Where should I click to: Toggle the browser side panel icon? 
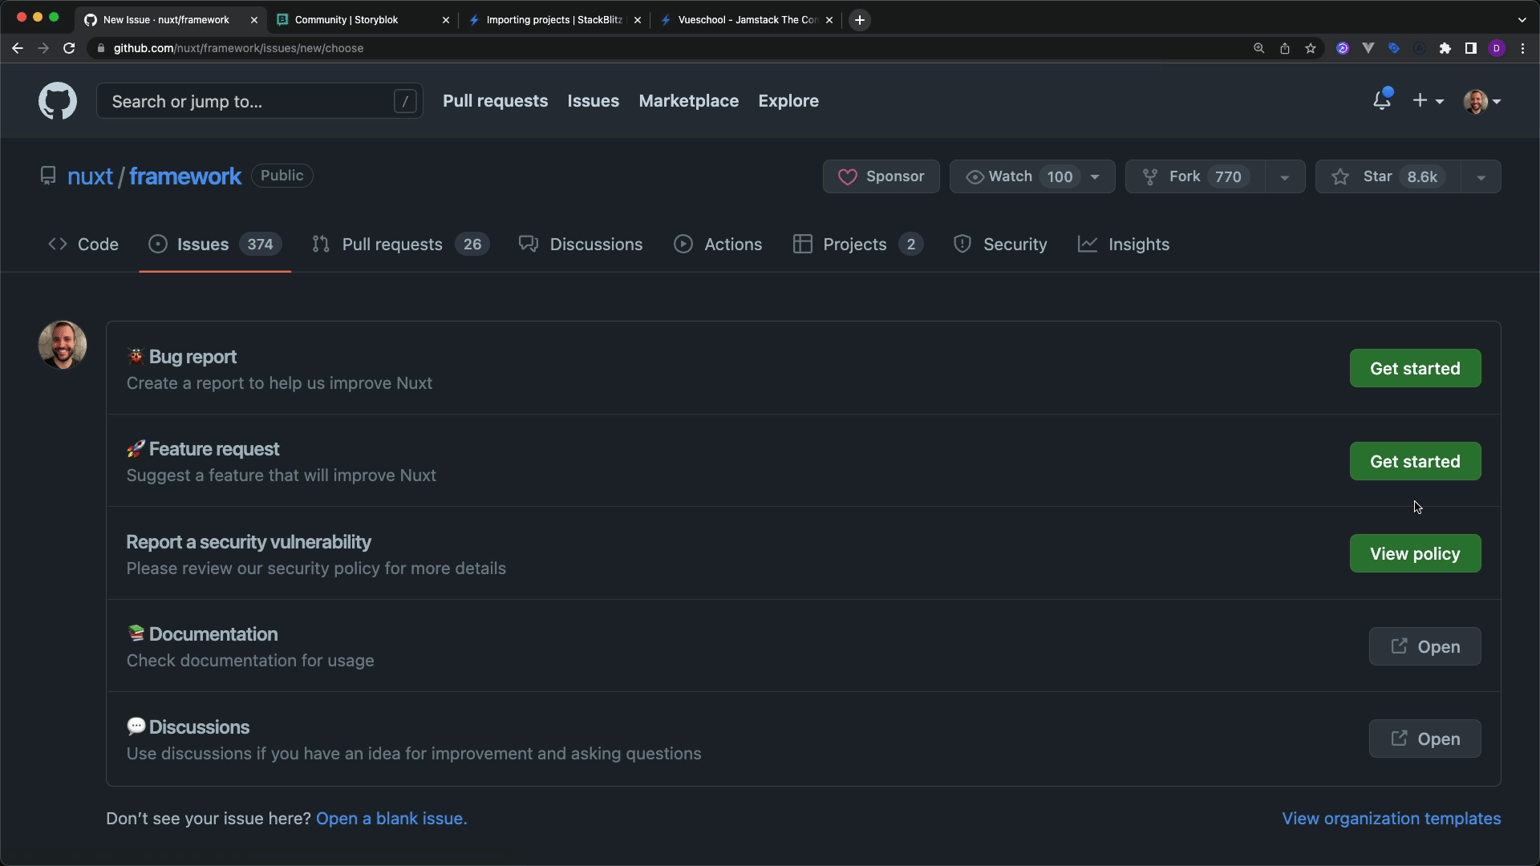[x=1471, y=48]
